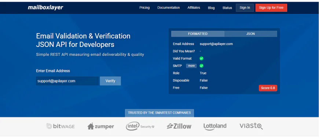Click the SMTP green checkmark
Screen dimensions: 319x140
201,66
